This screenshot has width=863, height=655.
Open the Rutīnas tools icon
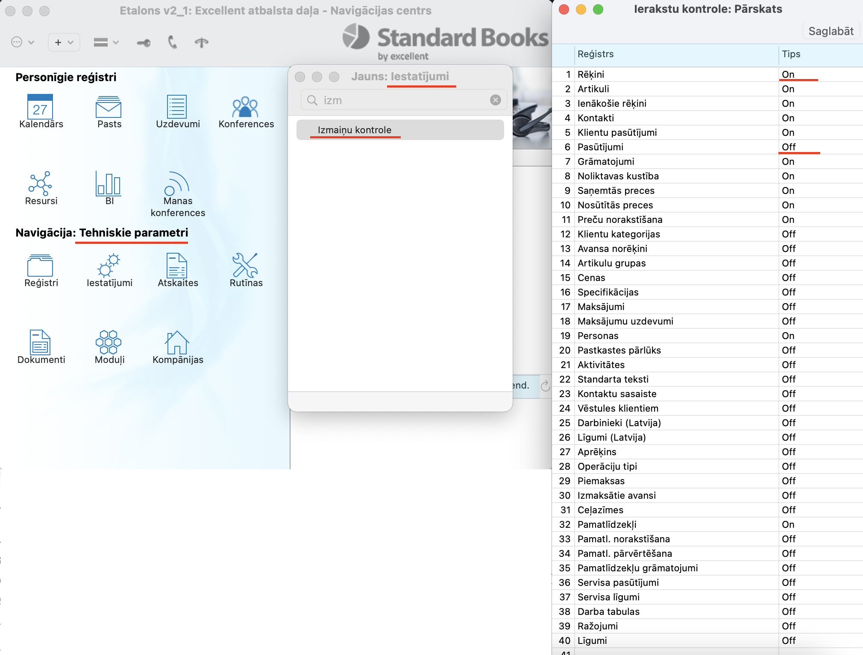246,266
